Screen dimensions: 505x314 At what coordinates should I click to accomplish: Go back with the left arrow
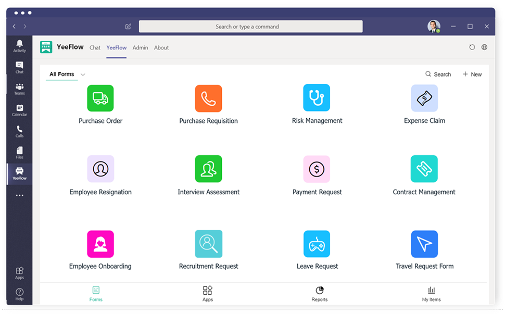tap(14, 27)
